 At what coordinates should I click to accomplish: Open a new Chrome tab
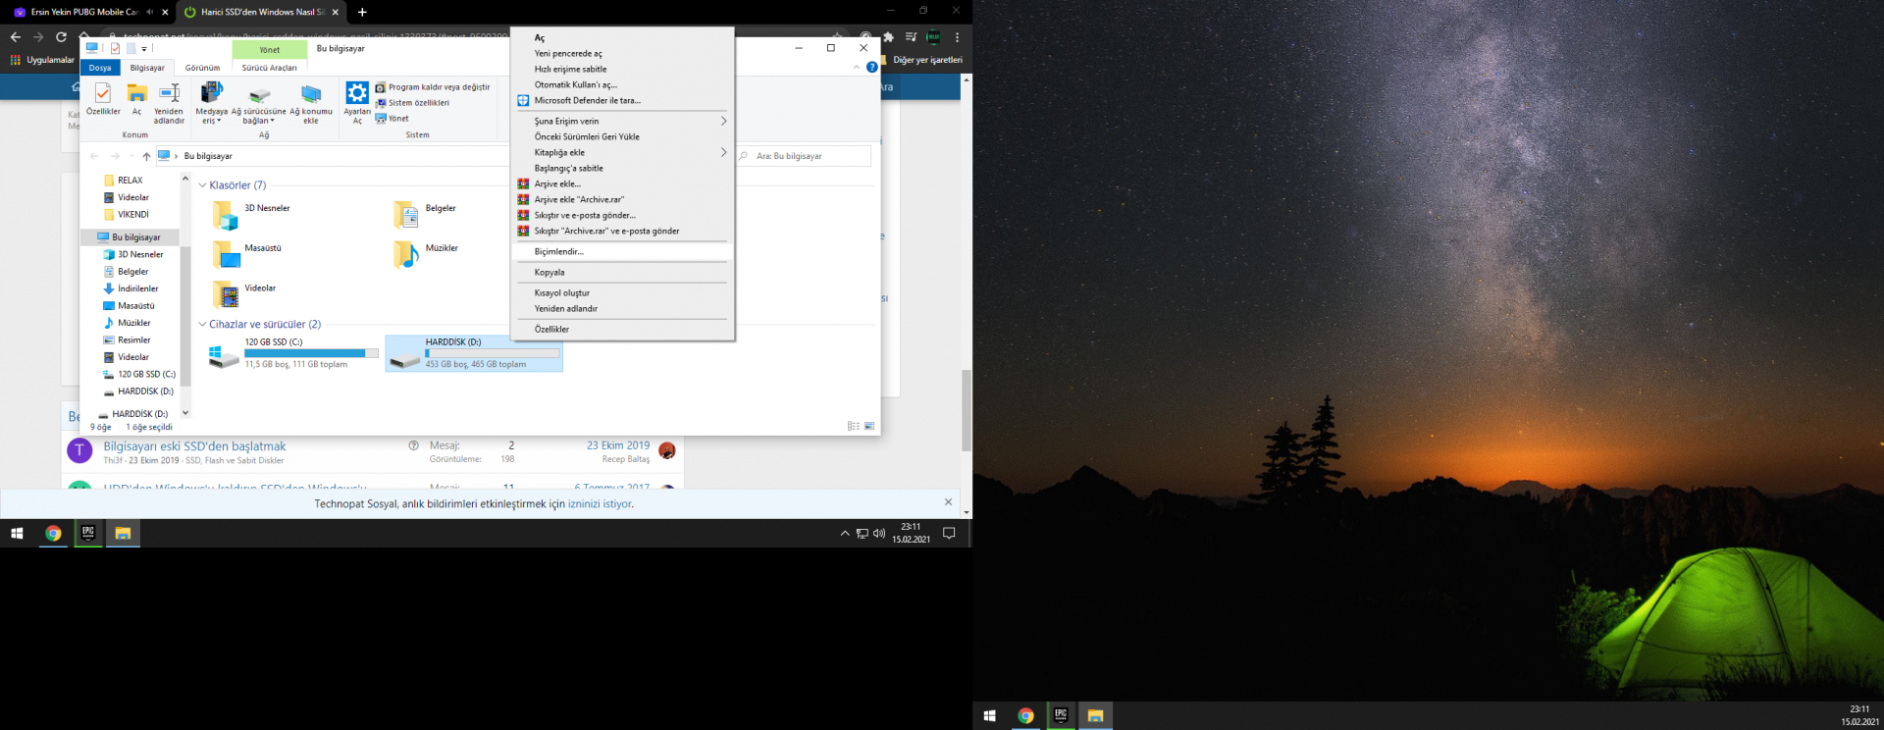pos(362,13)
